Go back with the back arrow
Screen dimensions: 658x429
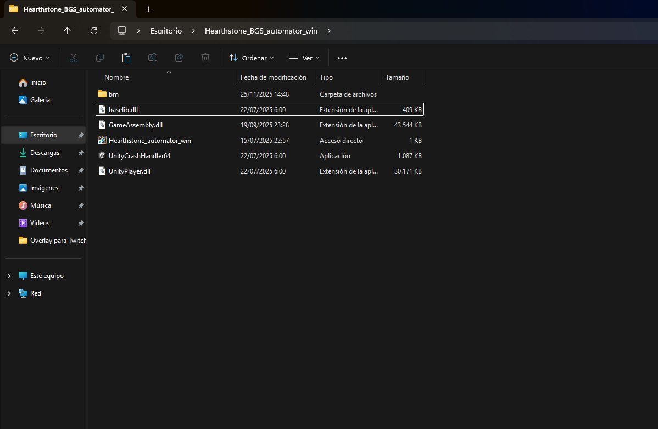tap(15, 31)
